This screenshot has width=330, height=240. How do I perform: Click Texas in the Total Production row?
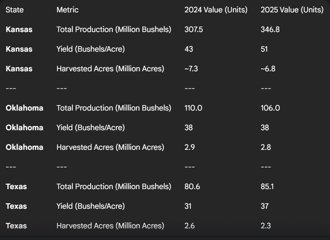pos(16,187)
